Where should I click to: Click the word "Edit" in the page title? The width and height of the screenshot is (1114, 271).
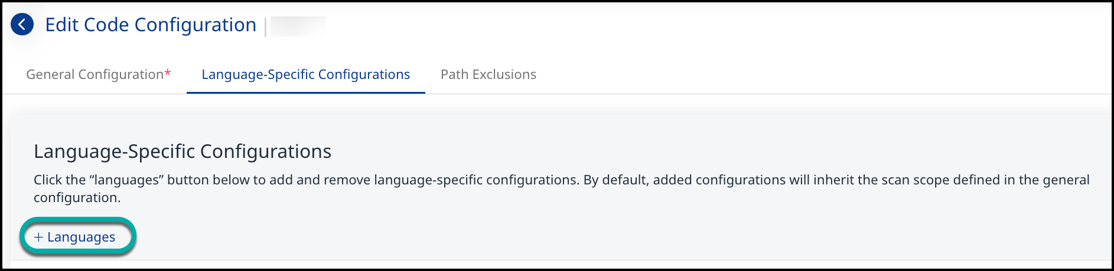(61, 25)
